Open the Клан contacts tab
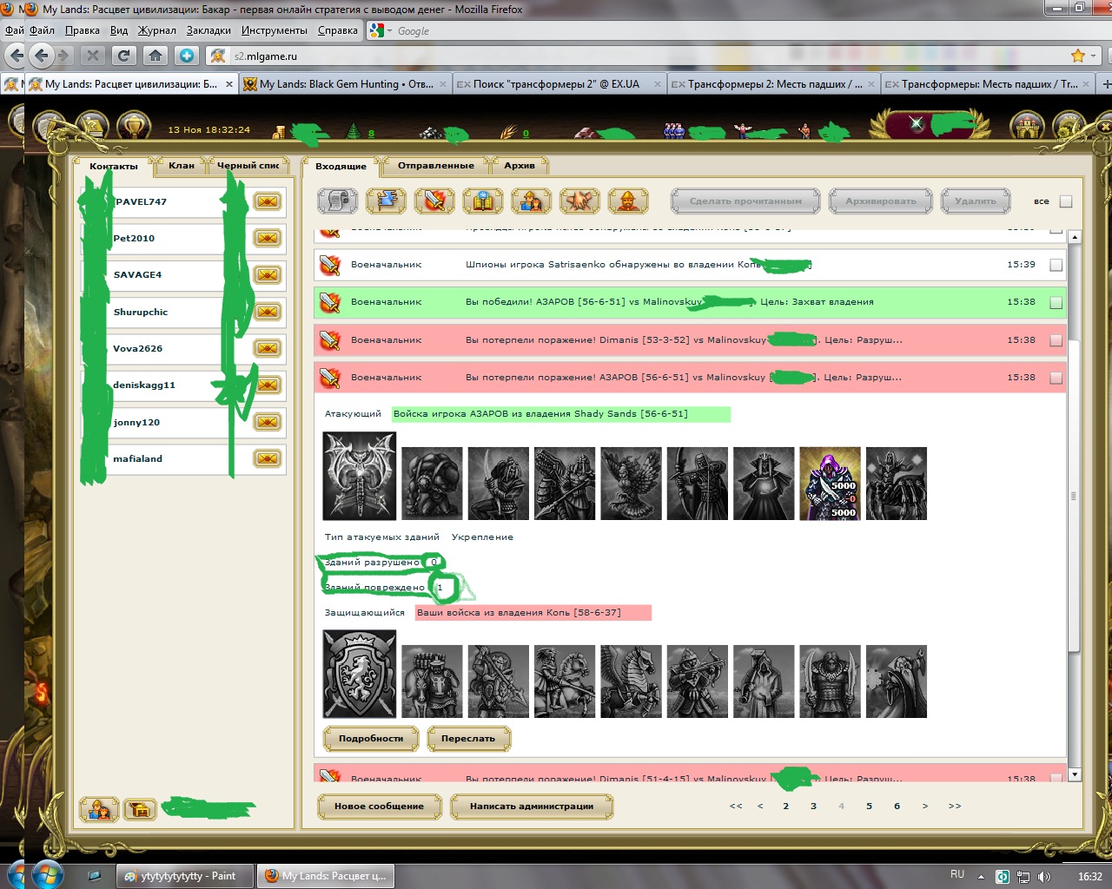 coord(182,166)
